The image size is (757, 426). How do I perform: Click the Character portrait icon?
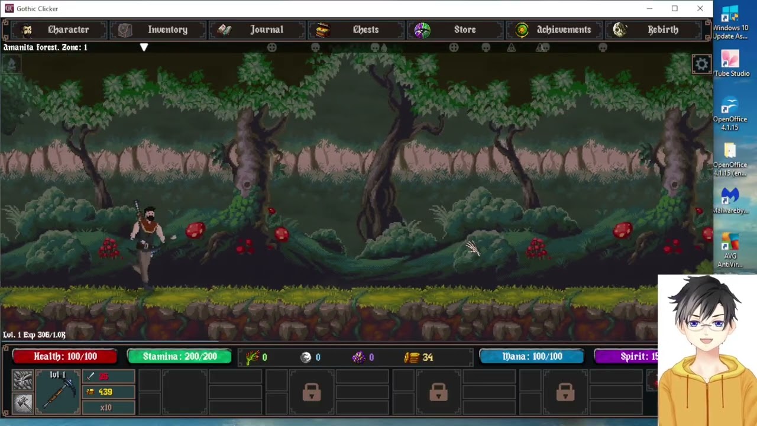click(x=27, y=30)
